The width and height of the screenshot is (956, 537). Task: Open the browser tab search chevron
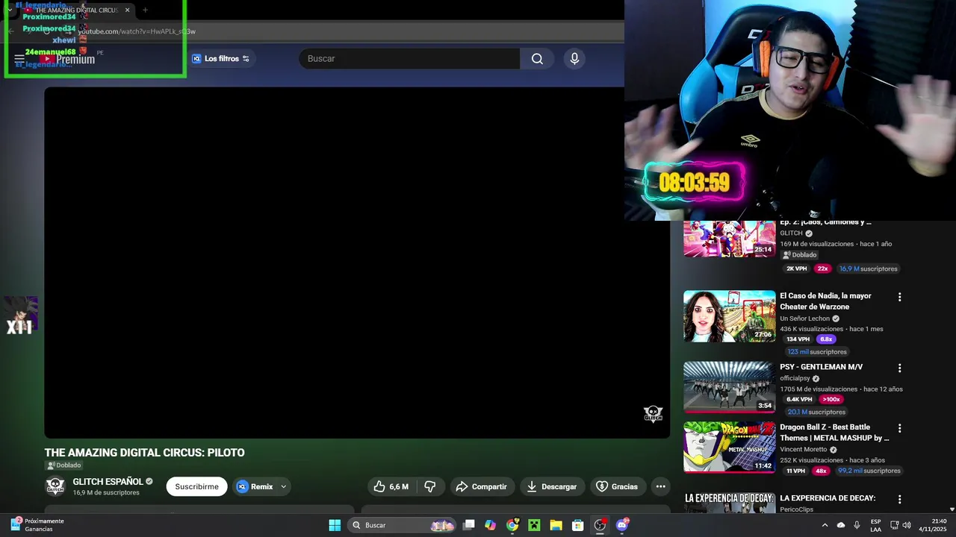[9, 10]
